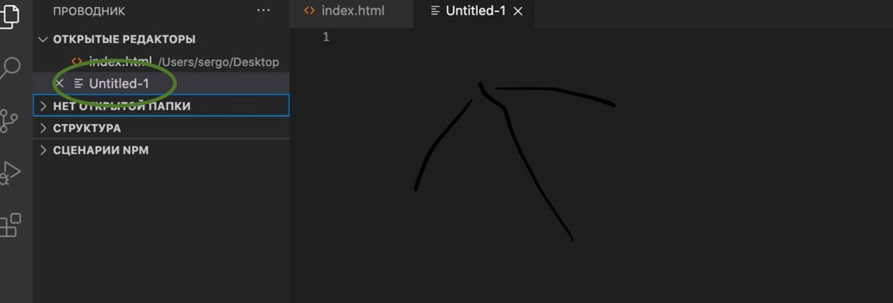
Task: Click line number 1 in the gutter
Action: coord(326,38)
